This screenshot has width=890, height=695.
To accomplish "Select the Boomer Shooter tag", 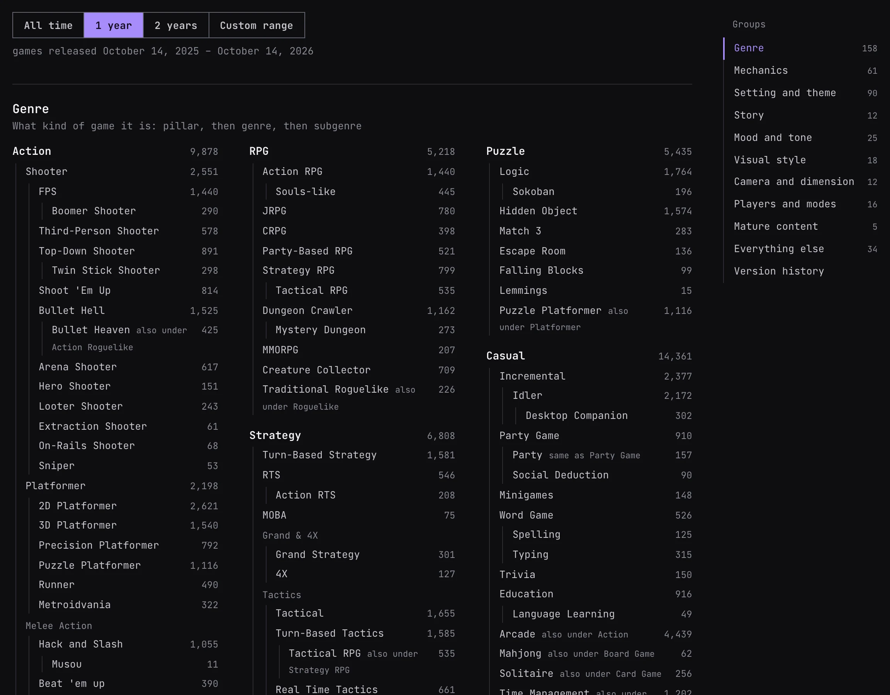I will 94,211.
